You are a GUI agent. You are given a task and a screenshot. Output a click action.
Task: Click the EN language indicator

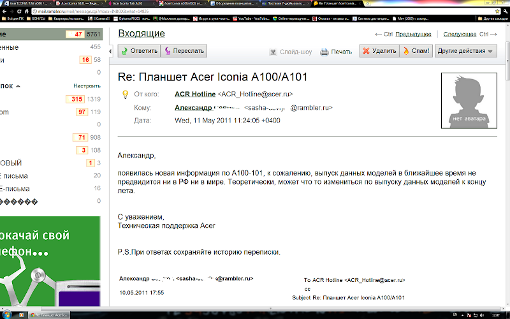pyautogui.click(x=455, y=315)
